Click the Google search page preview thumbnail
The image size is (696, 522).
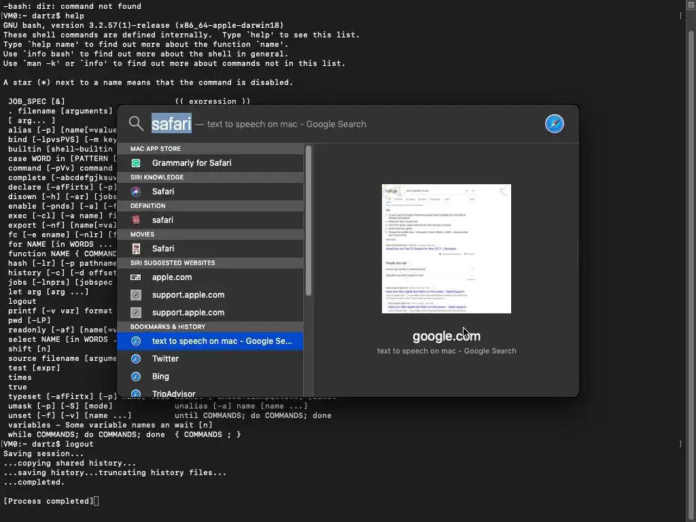[x=446, y=249]
